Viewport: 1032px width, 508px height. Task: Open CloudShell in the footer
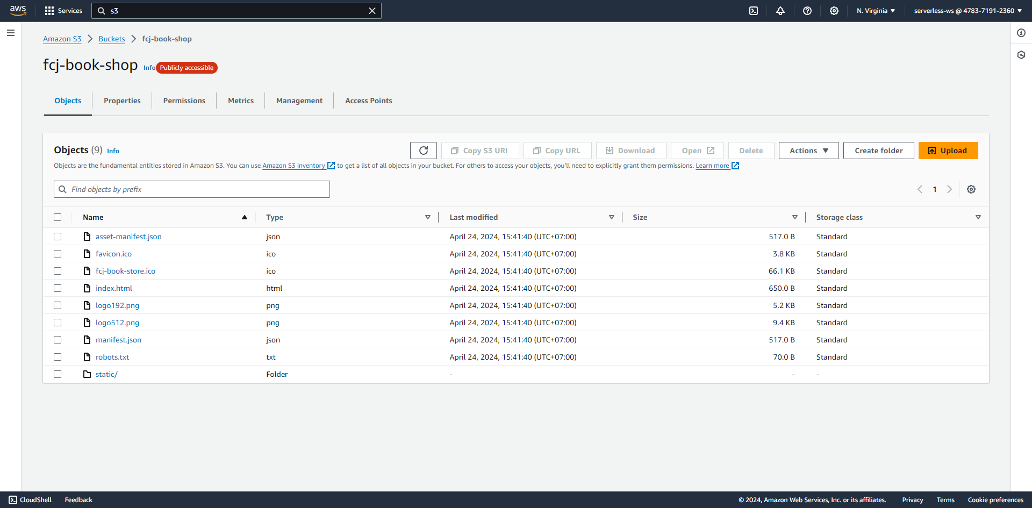tap(30, 500)
